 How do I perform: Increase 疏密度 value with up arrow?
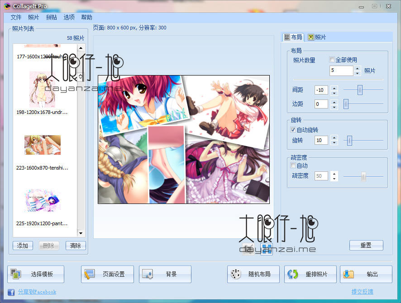[x=334, y=174]
